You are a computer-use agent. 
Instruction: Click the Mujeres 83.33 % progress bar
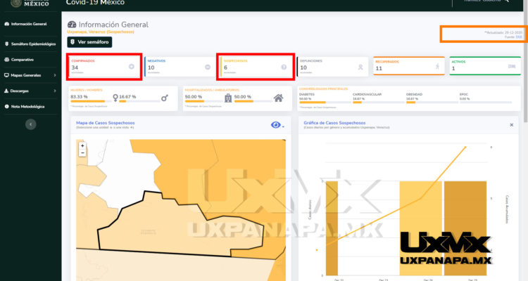(x=91, y=101)
